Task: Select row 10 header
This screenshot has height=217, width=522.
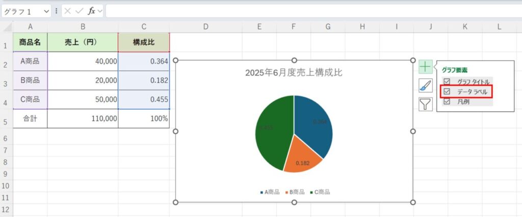Action: coord(7,186)
